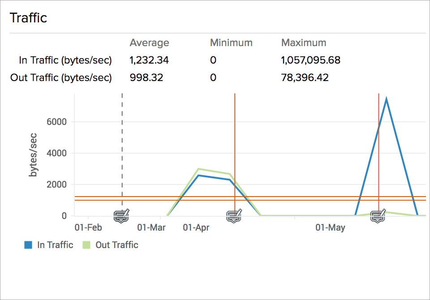Screen dimensions: 430x300
Task: Select the Average column header
Action: click(x=149, y=43)
